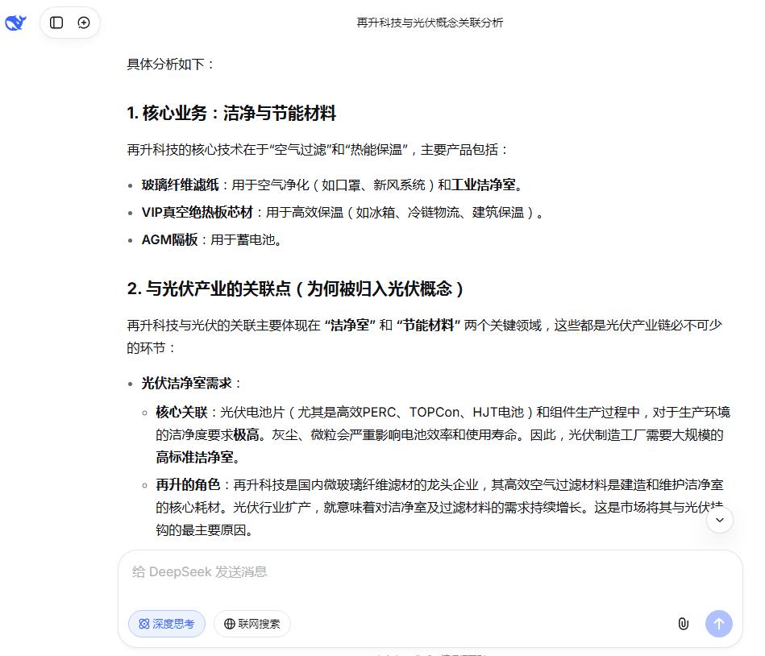Viewport: 765px width, 656px height.
Task: Click heading 2. 与光伏产业的关联点
Action: (295, 289)
